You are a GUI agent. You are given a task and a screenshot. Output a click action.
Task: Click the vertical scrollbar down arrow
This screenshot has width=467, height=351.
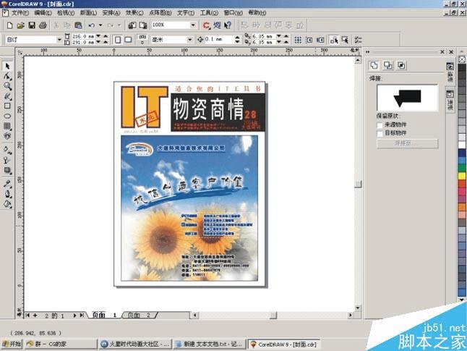[358, 308]
